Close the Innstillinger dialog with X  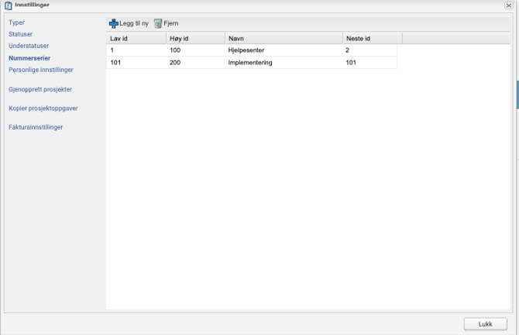tap(508, 5)
